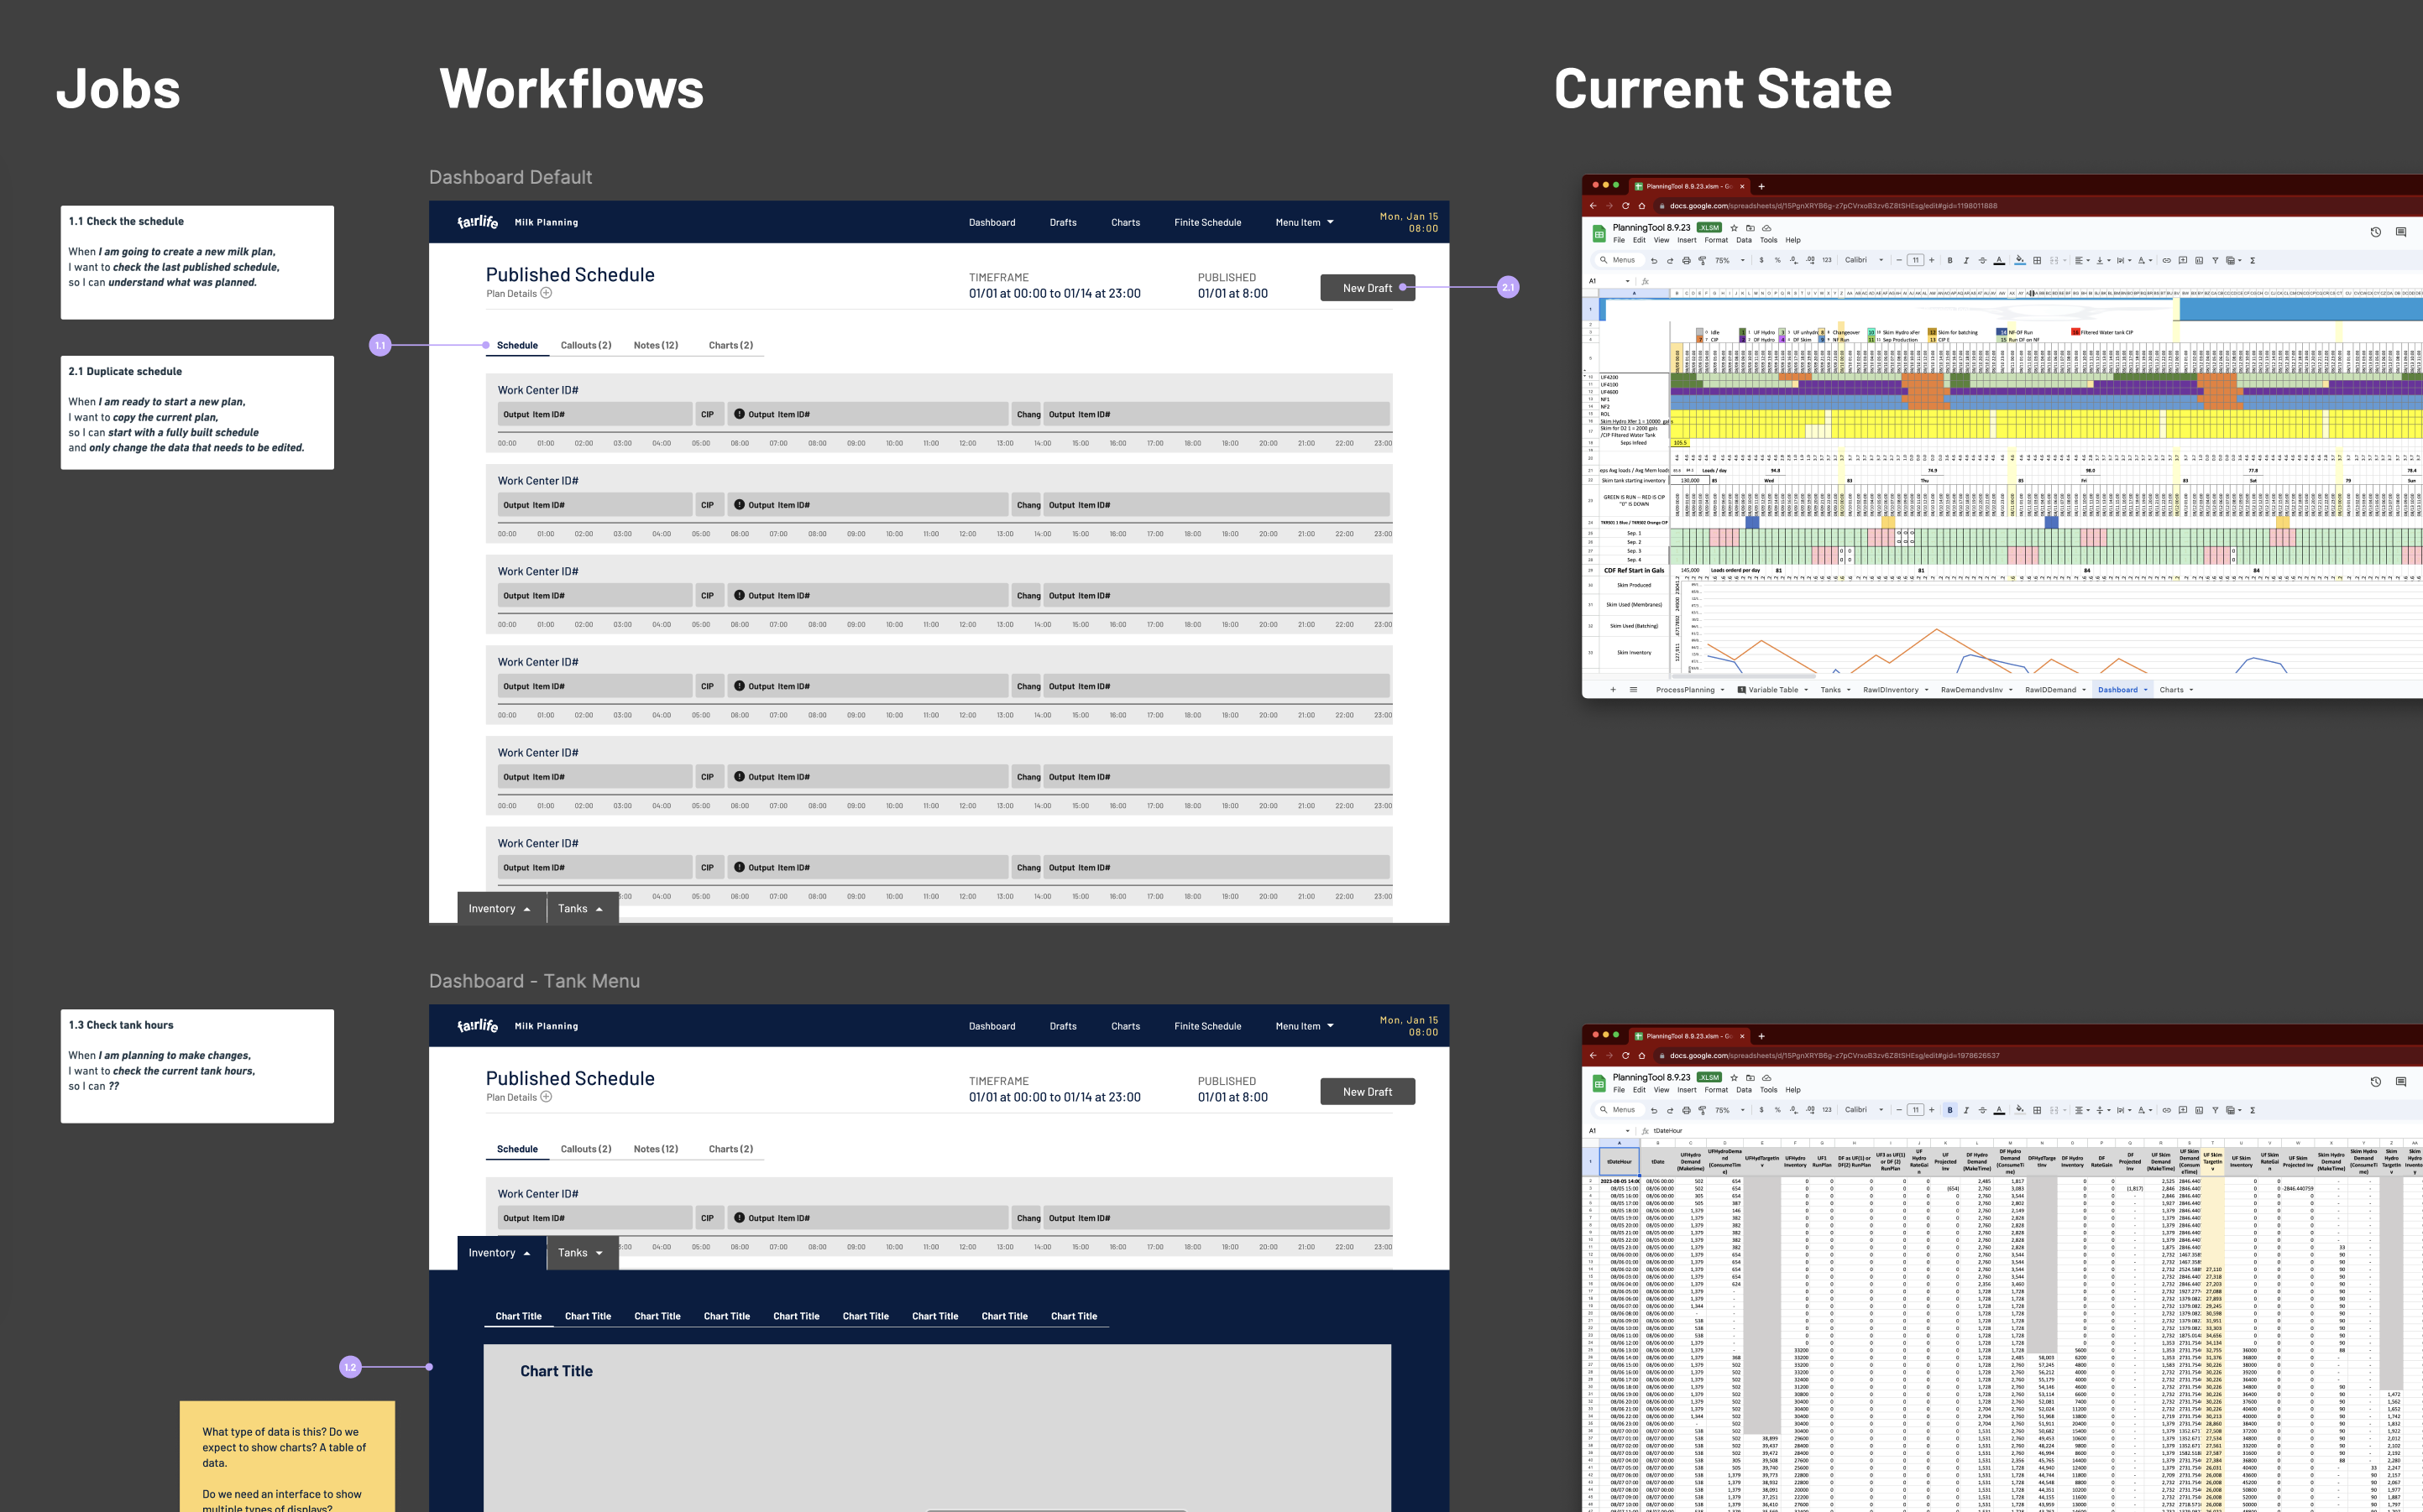Viewport: 2423px width, 1512px height.
Task: Click fill color swatch in top spreadsheet
Action: pos(2020,260)
